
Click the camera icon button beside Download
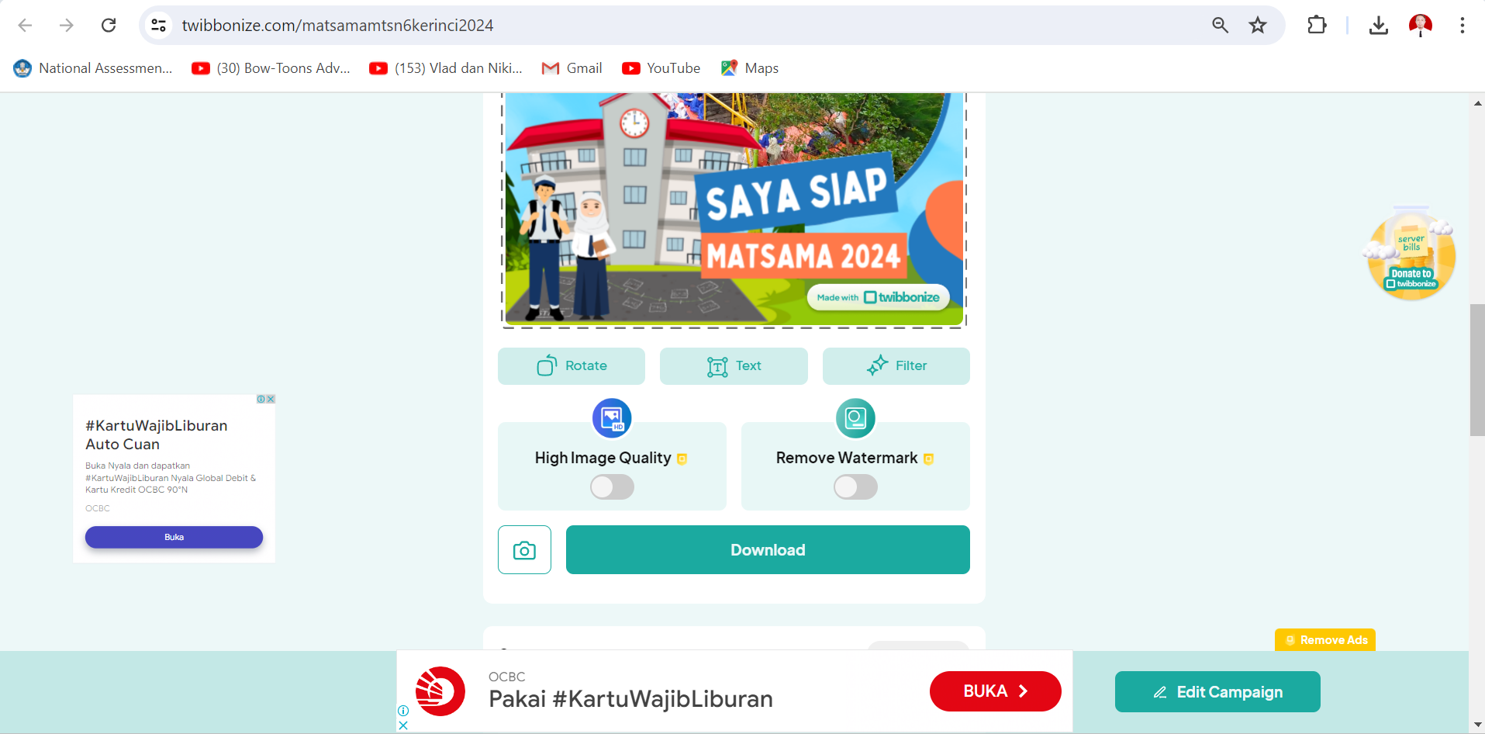(524, 550)
